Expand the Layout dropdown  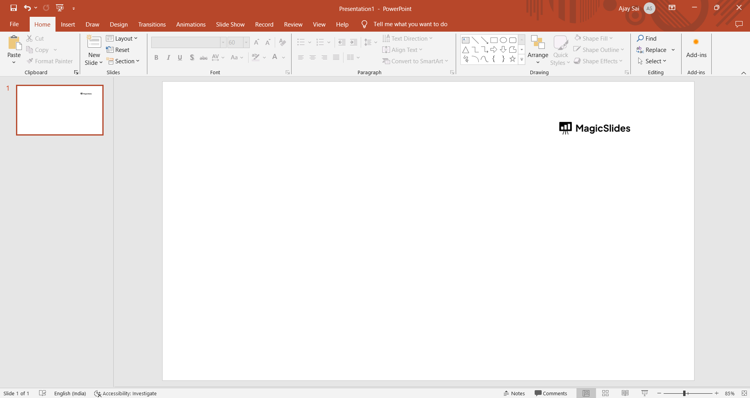click(122, 38)
